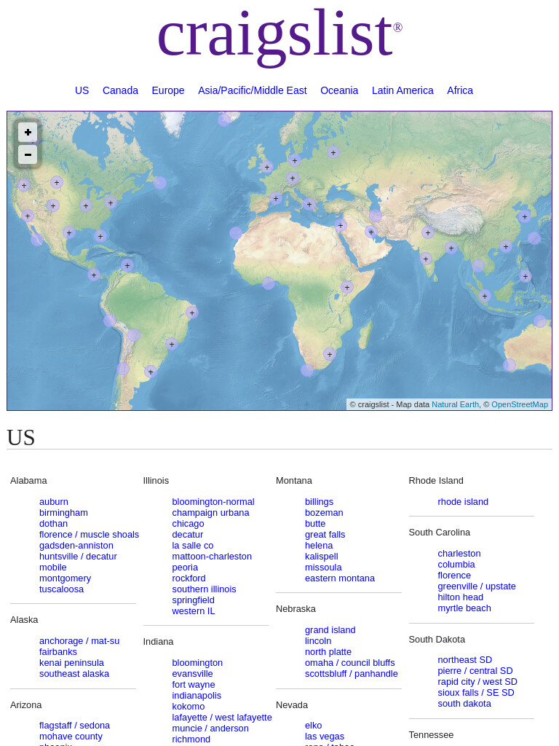Expand map cluster over southern Argentina Buenos Aires
This screenshot has width=559, height=746.
[x=151, y=372]
